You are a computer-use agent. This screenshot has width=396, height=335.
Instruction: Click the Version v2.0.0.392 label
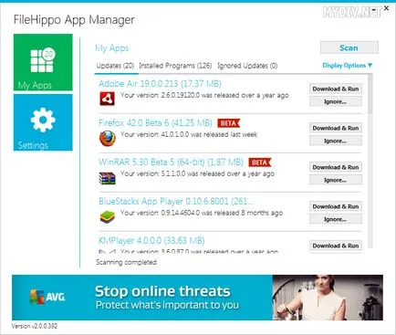(35, 326)
